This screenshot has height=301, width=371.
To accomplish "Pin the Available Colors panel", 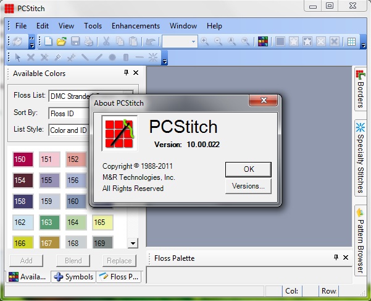I will (126, 72).
